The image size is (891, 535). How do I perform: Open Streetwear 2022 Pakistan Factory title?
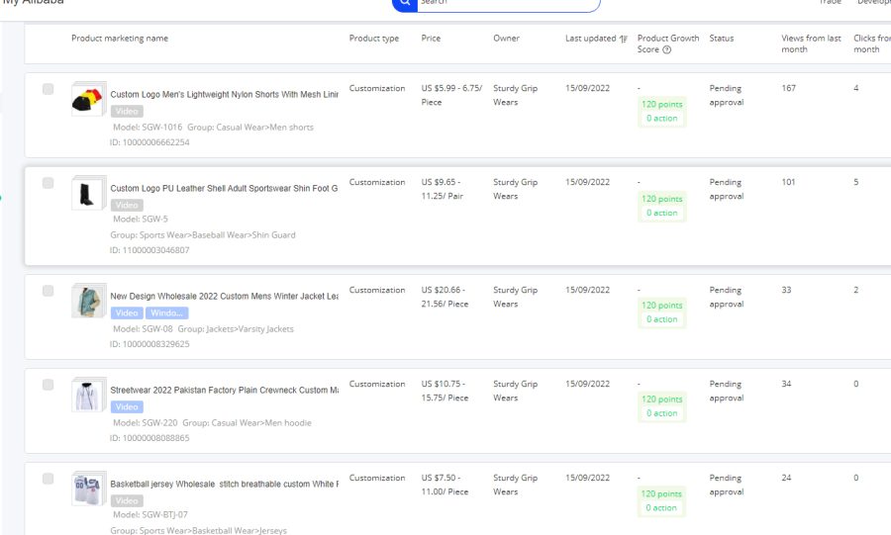[x=224, y=391]
